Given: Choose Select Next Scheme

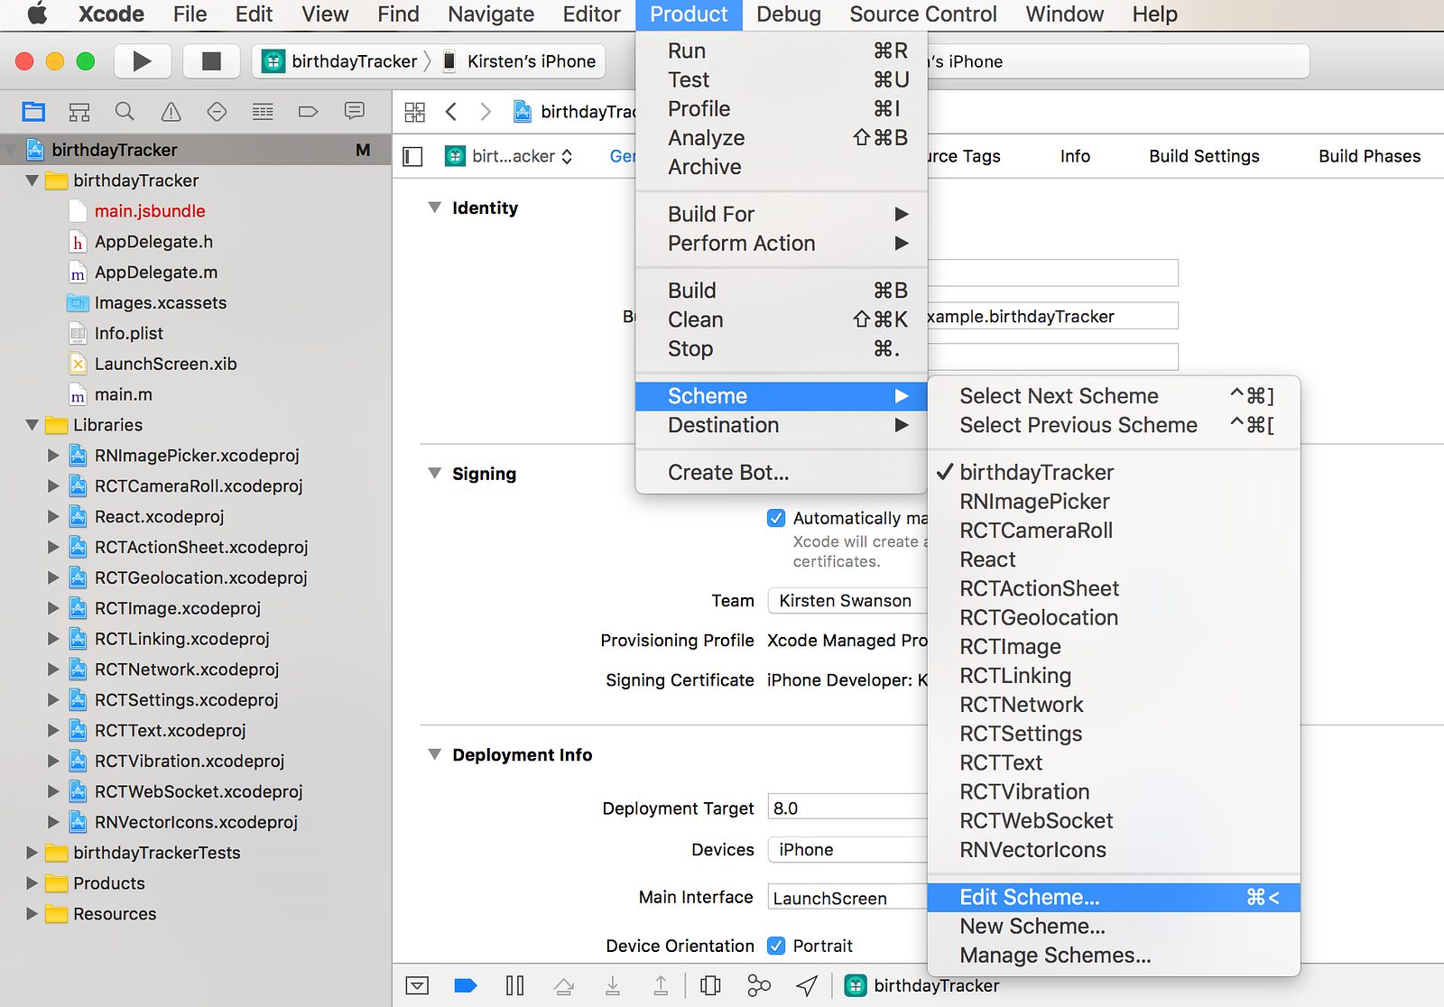Looking at the screenshot, I should click(1114, 396).
